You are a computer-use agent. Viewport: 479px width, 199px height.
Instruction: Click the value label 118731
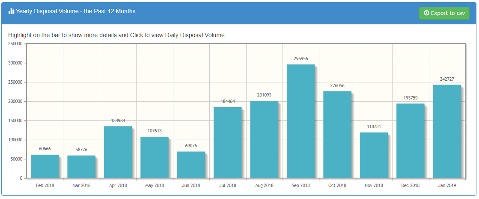coord(374,127)
